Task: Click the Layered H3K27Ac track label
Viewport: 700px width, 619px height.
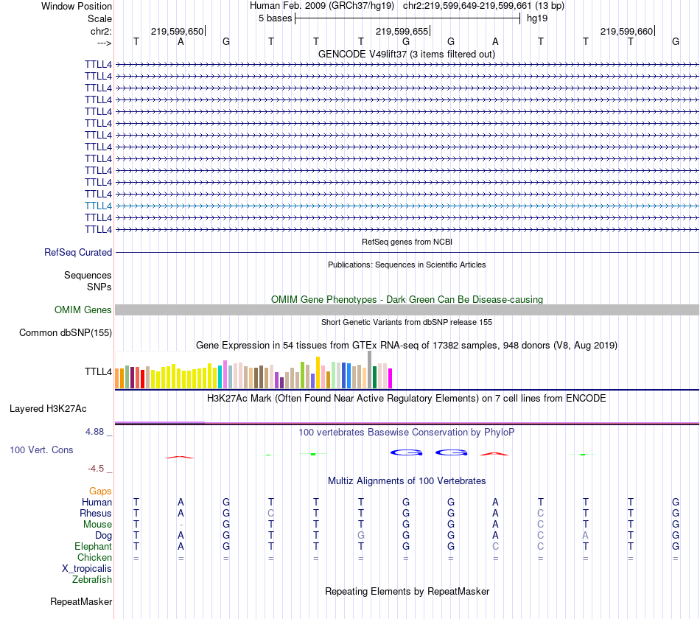Action: (x=48, y=409)
